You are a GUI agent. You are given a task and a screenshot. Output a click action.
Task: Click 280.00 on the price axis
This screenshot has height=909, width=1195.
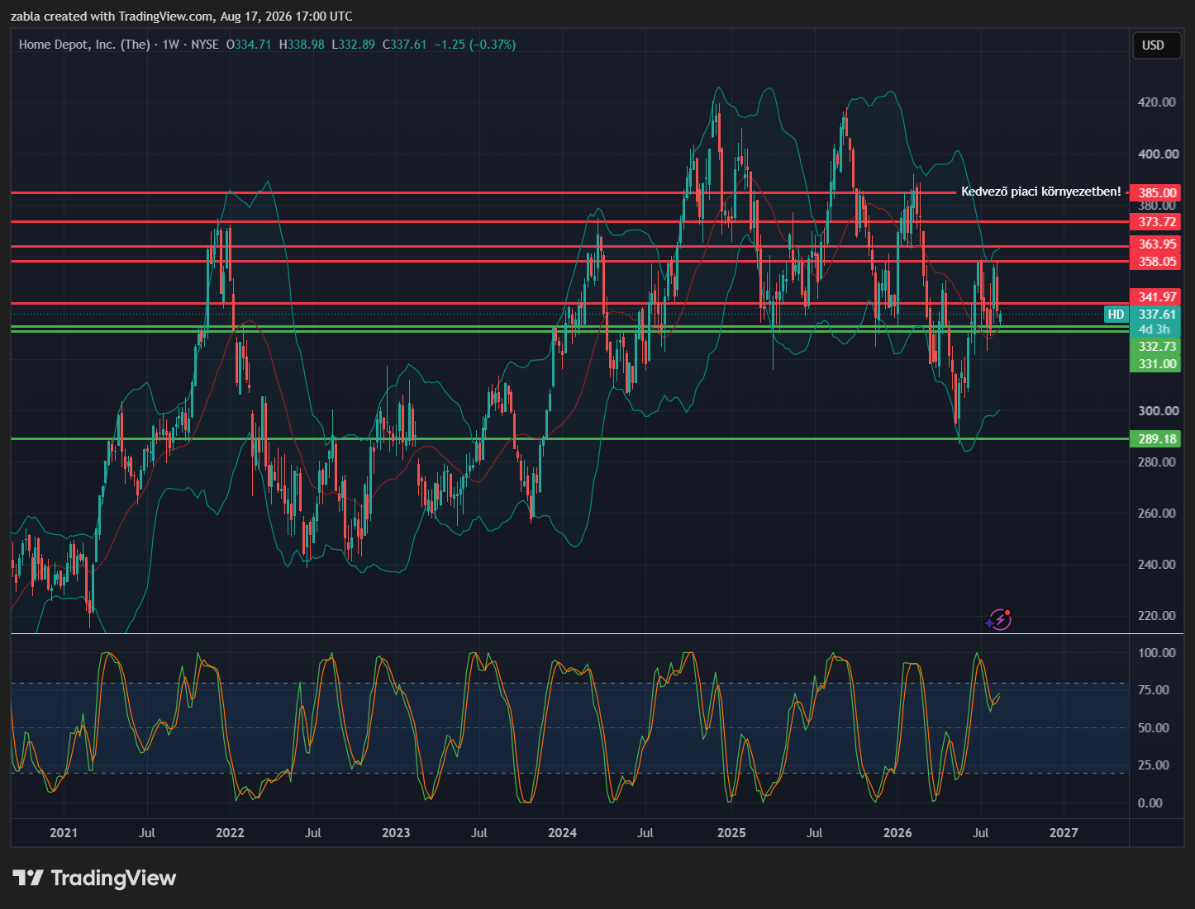click(1157, 462)
